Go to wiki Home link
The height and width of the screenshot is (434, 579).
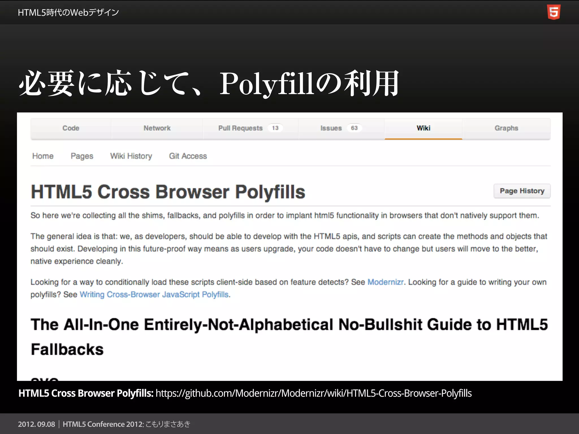[43, 156]
